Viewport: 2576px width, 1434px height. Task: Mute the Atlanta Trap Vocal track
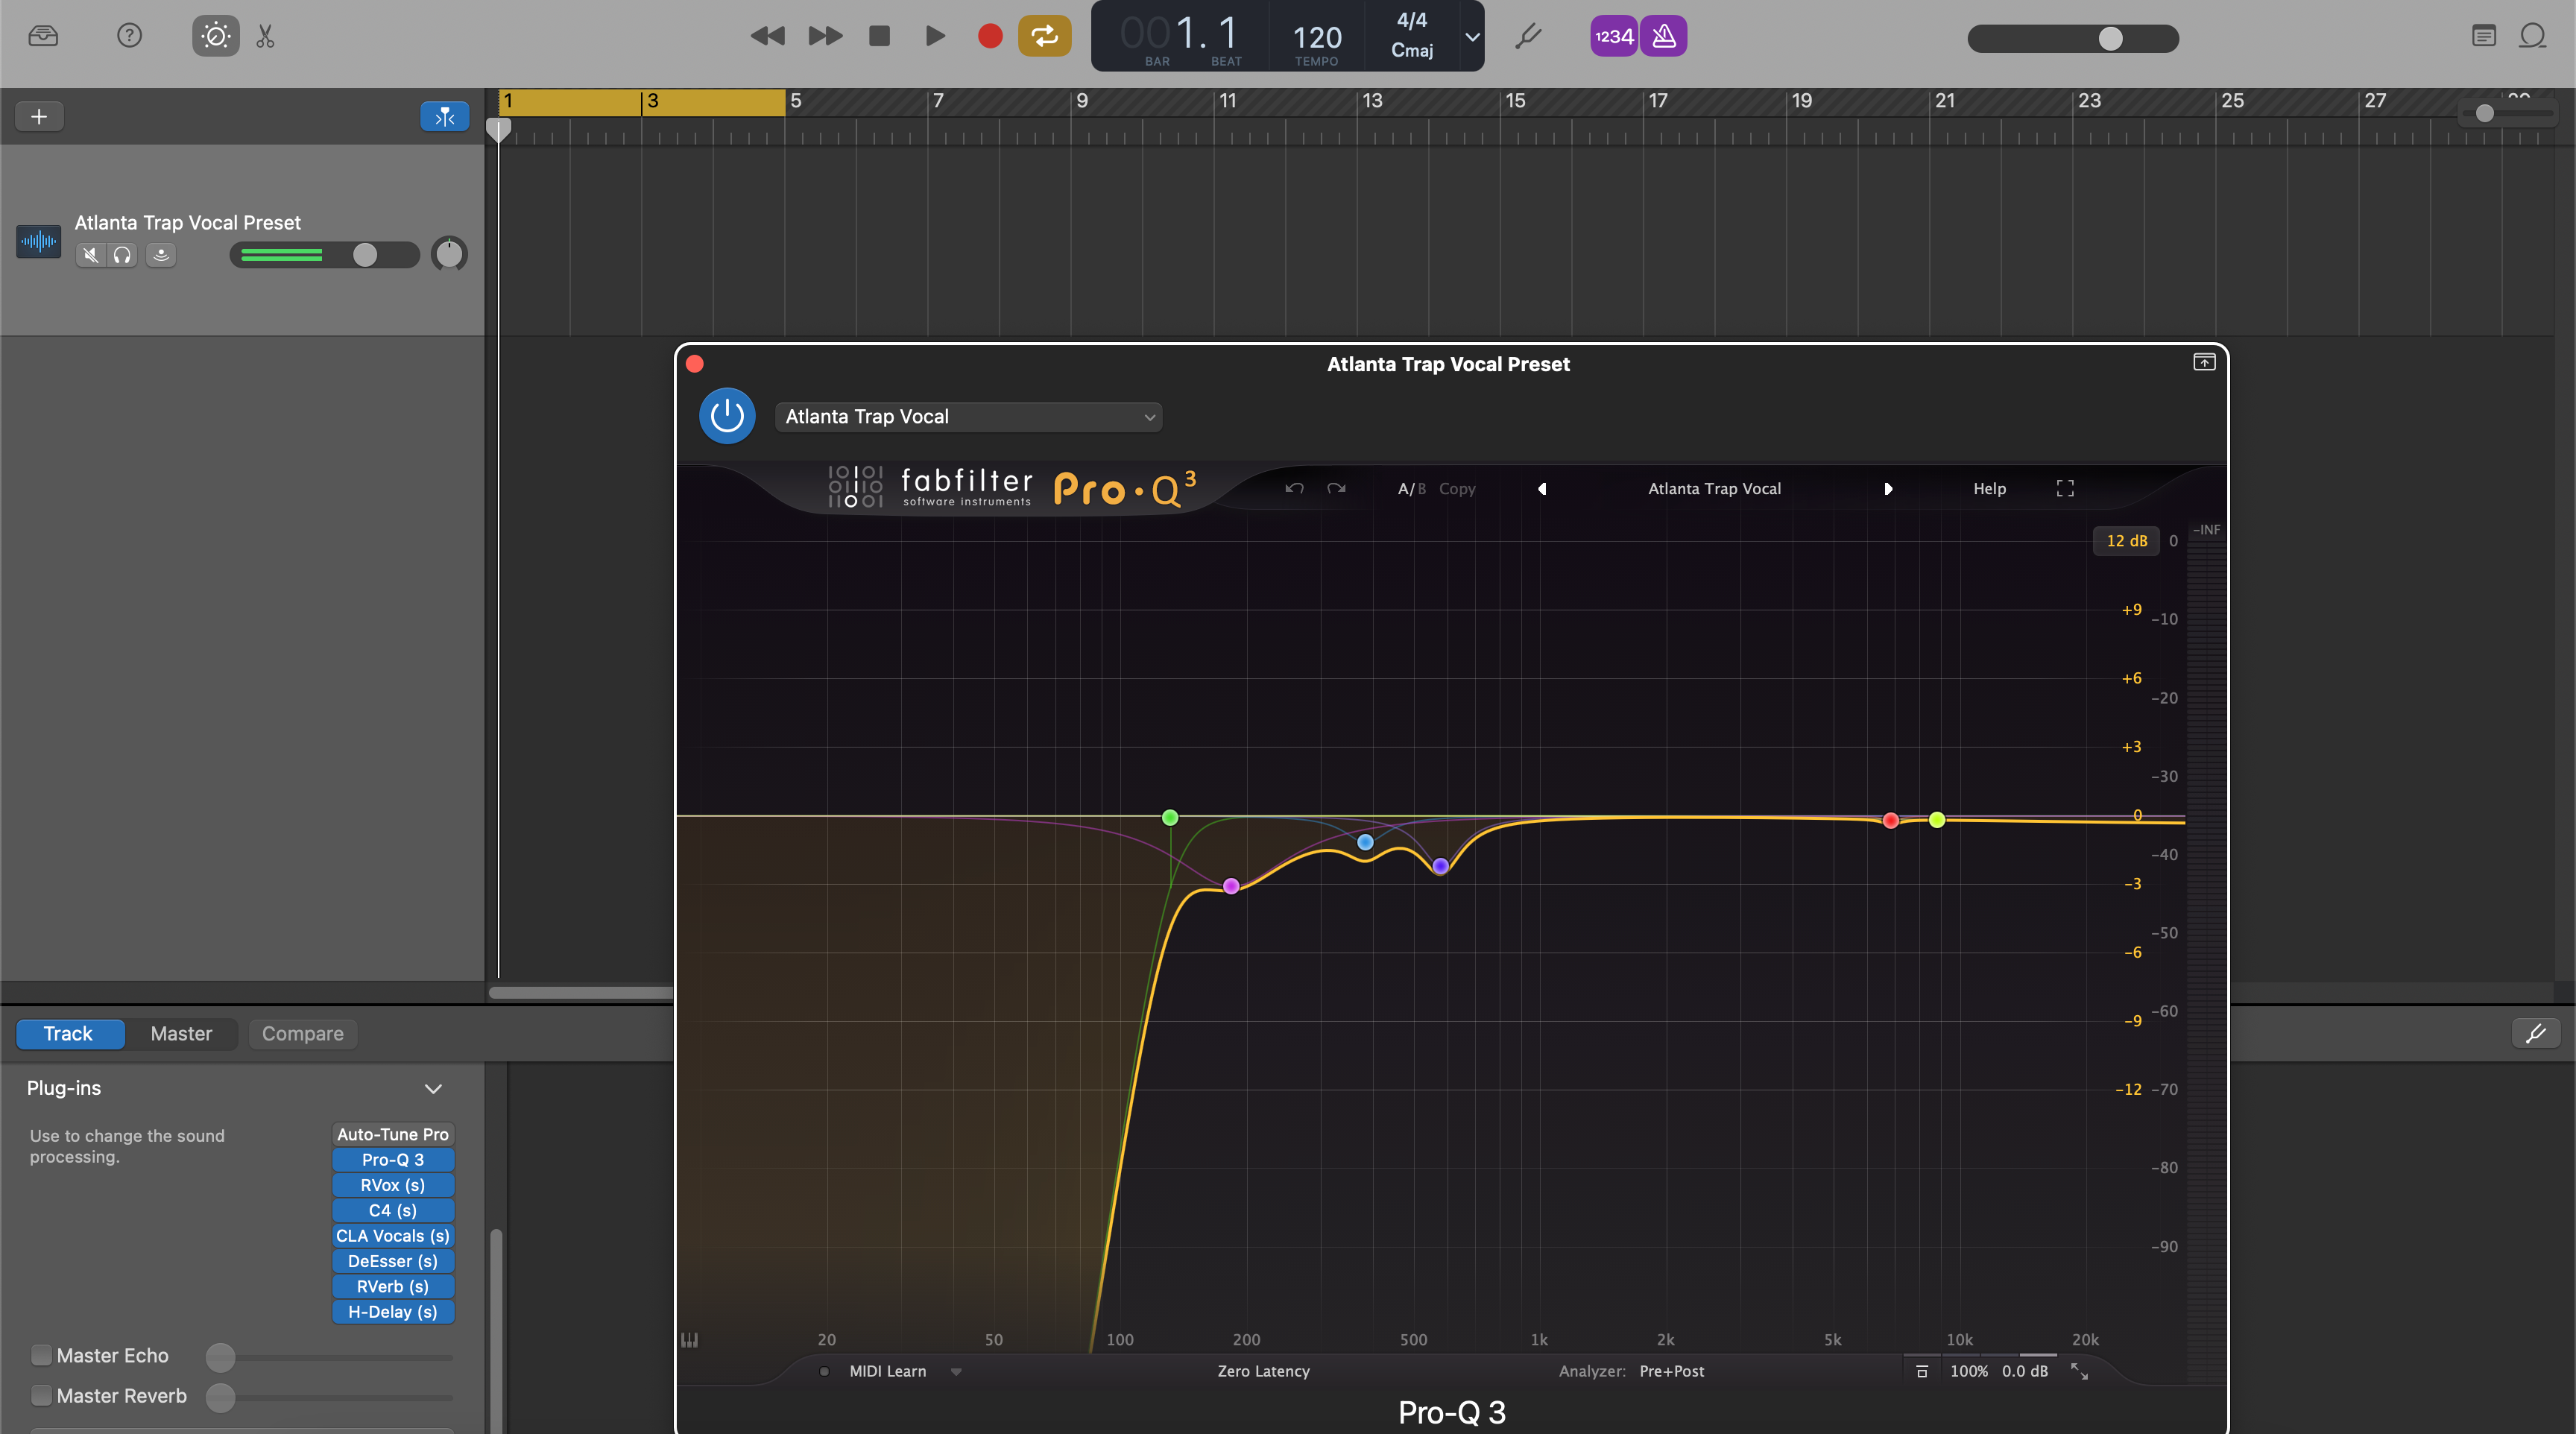(90, 255)
